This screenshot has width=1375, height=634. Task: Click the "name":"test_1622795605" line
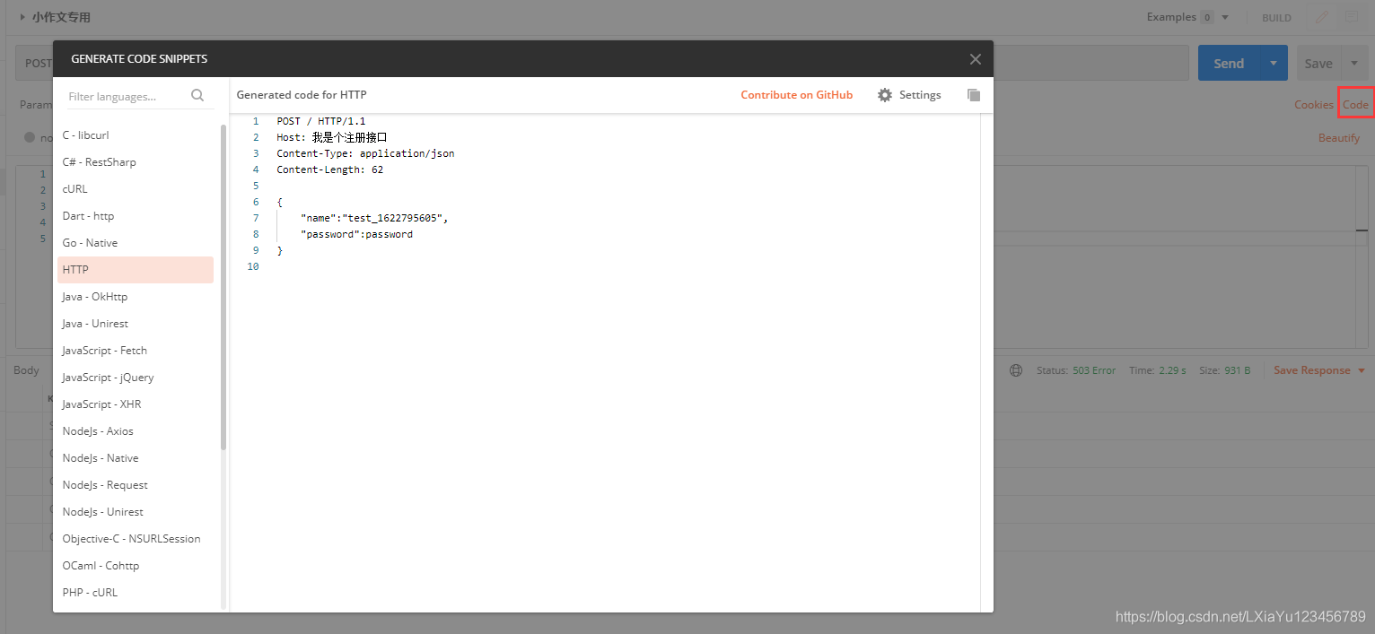point(374,218)
